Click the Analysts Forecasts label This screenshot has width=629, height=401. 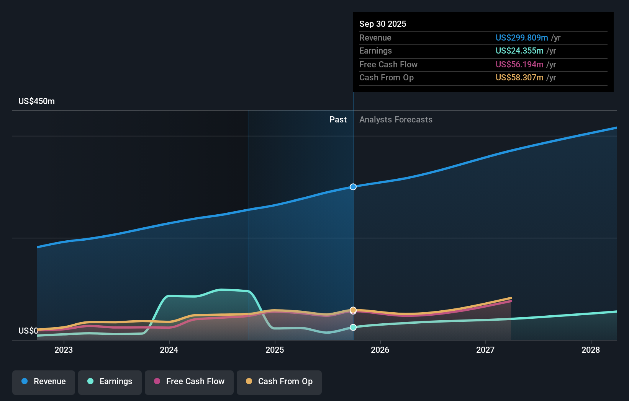click(x=396, y=119)
